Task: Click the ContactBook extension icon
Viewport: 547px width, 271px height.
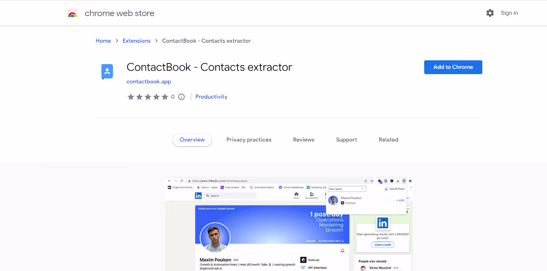Action: point(107,71)
